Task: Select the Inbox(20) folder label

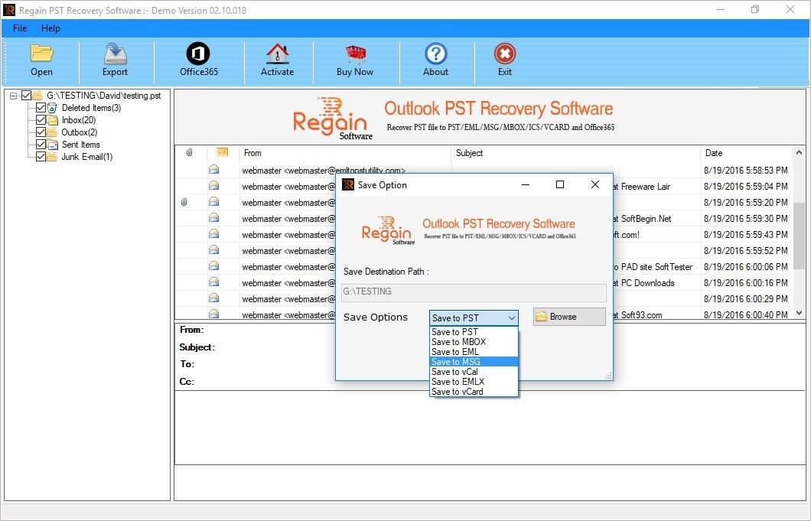Action: [x=79, y=120]
